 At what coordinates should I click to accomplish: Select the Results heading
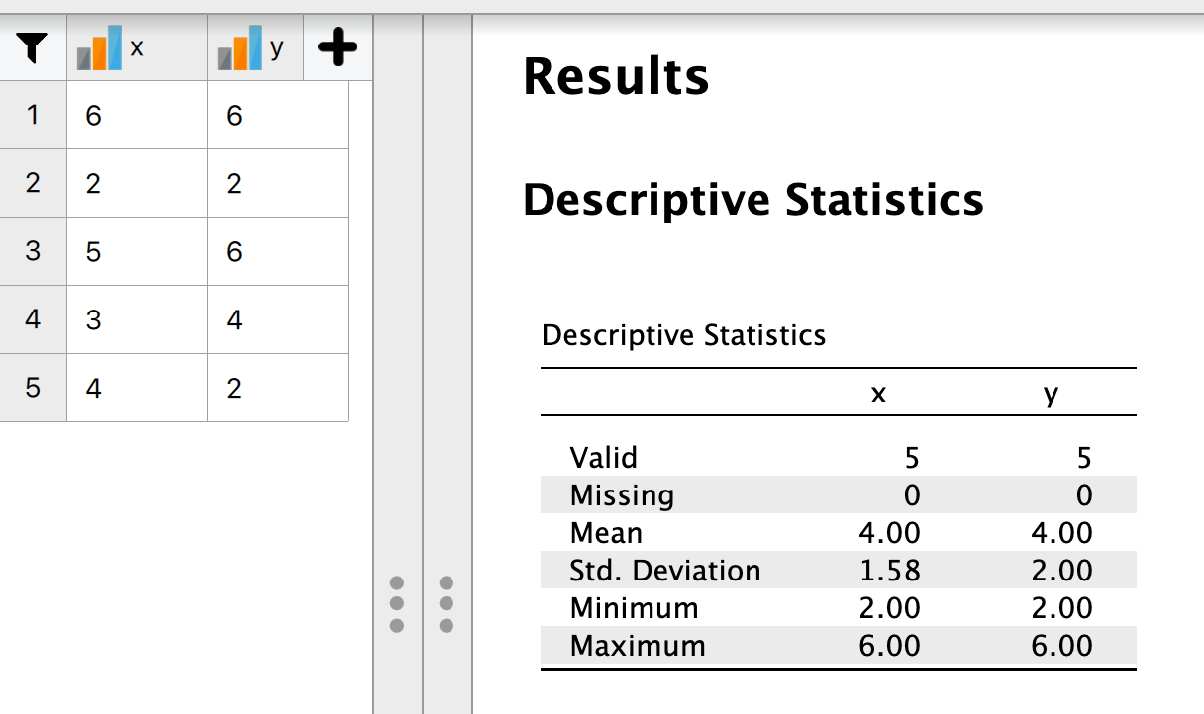pos(615,76)
